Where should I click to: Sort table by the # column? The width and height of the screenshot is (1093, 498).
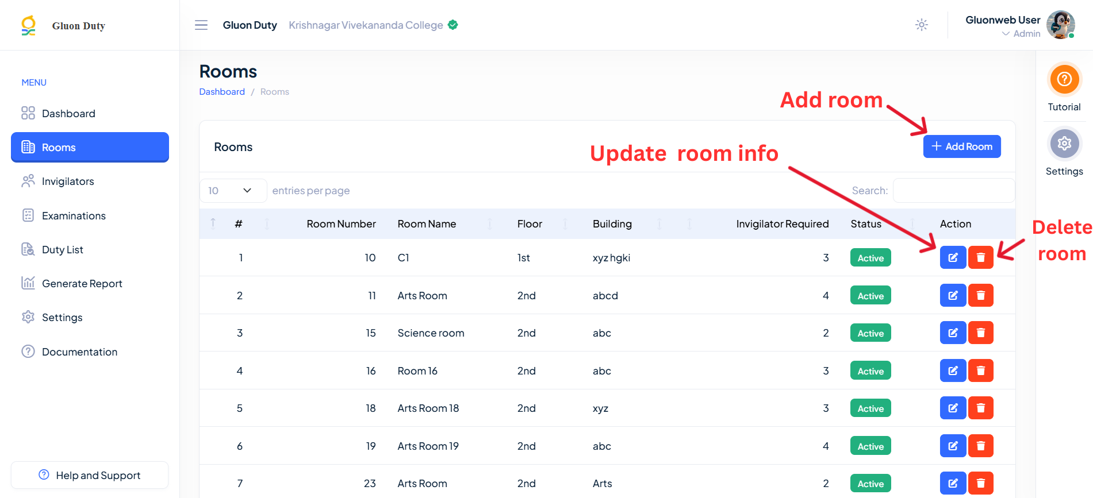pos(239,224)
